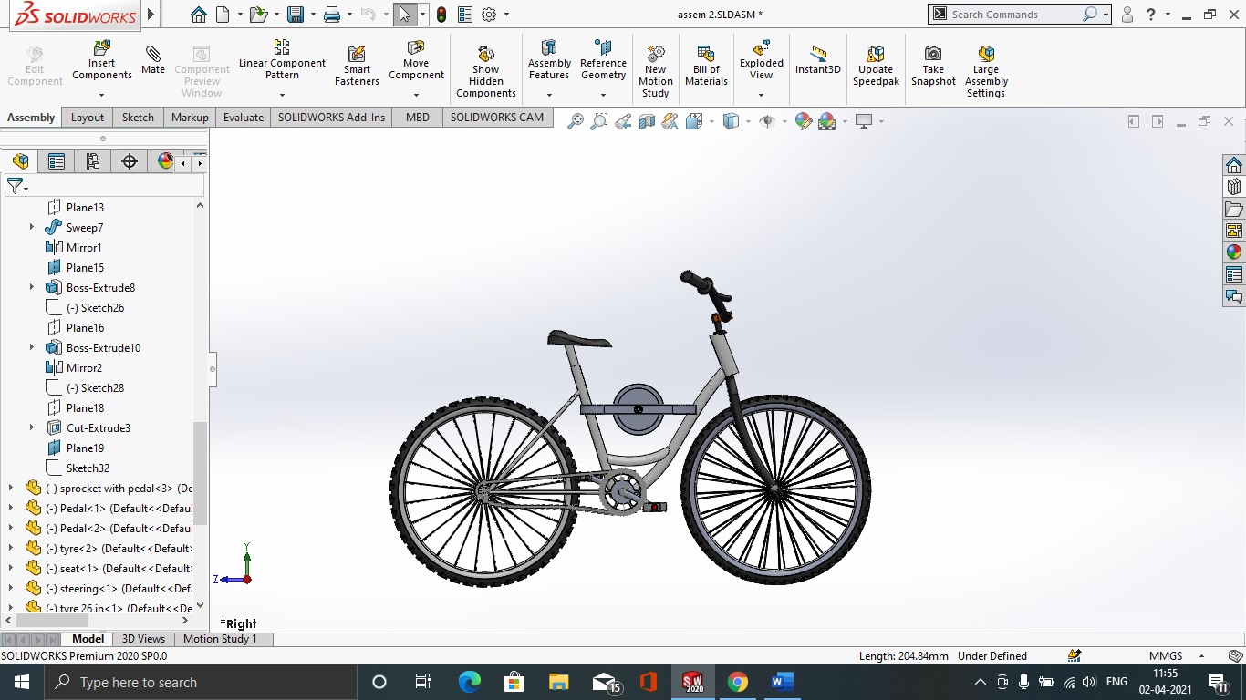Expand the Sweep7 feature
The image size is (1246, 700).
pos(32,227)
